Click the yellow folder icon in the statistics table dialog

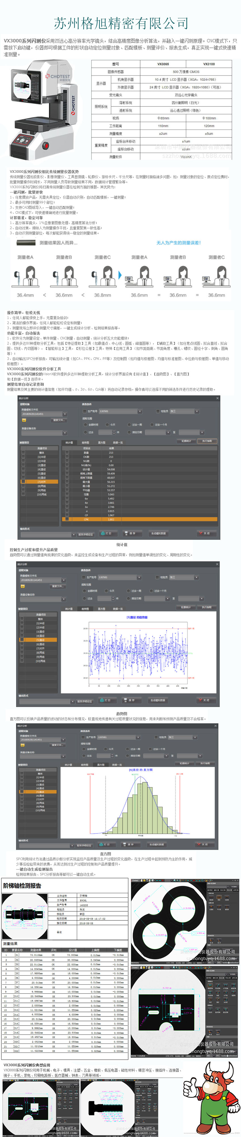coord(23,420)
